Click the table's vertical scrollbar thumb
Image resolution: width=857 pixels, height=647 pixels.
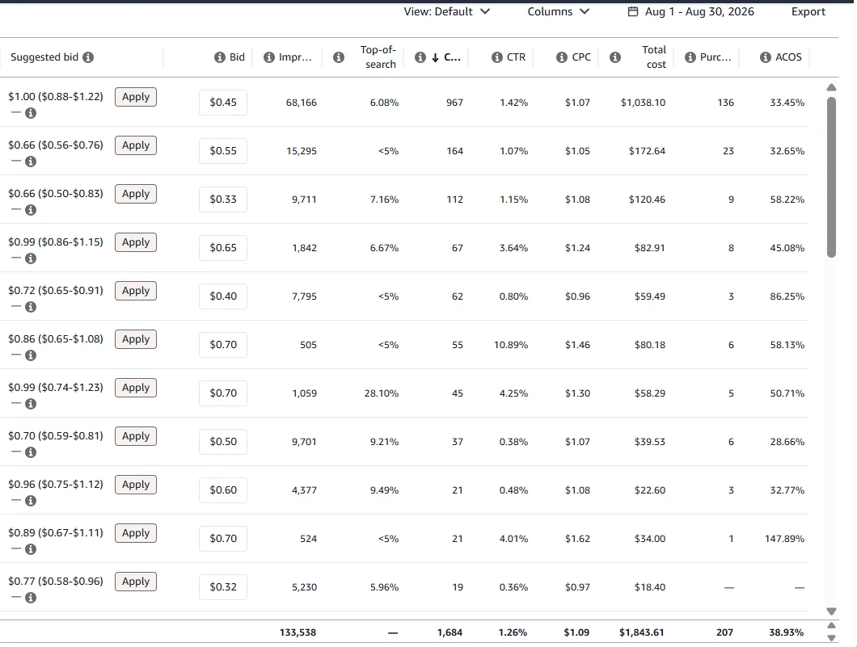pyautogui.click(x=831, y=177)
